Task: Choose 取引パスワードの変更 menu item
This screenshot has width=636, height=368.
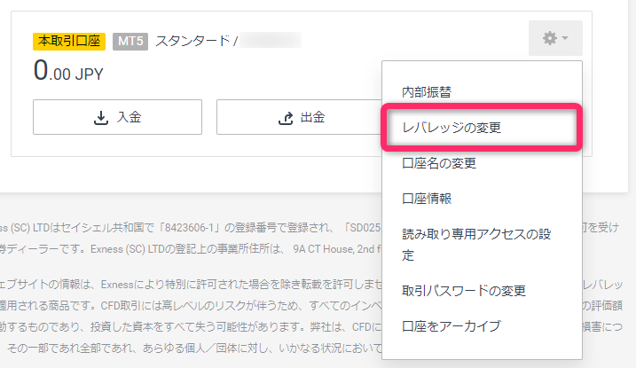Action: pyautogui.click(x=482, y=291)
